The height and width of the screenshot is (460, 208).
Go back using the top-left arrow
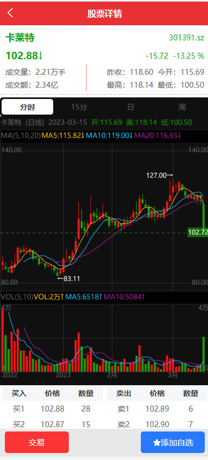pyautogui.click(x=11, y=13)
